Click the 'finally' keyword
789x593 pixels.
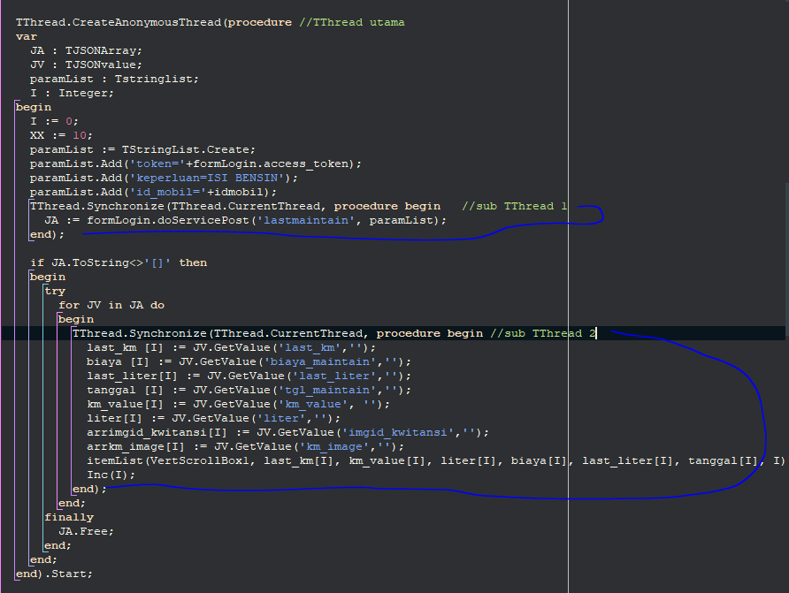(x=69, y=517)
